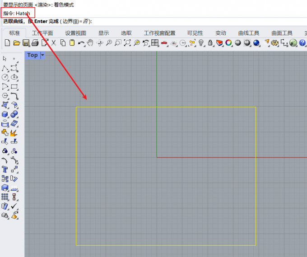Click the Help question mark icon
Screen dimensions: 307x257
302,43
